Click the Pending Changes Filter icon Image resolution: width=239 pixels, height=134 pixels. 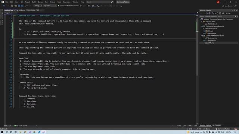click(213, 13)
